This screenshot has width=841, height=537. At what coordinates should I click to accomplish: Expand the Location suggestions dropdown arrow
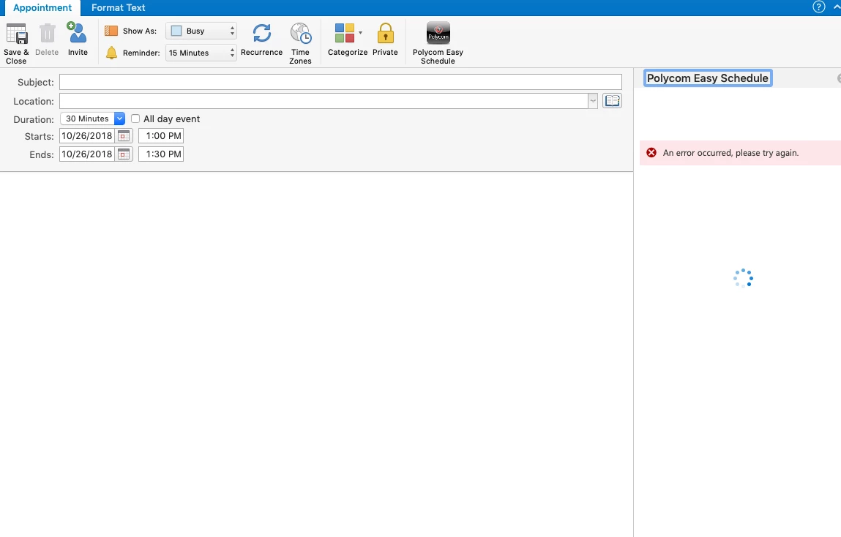pos(593,101)
